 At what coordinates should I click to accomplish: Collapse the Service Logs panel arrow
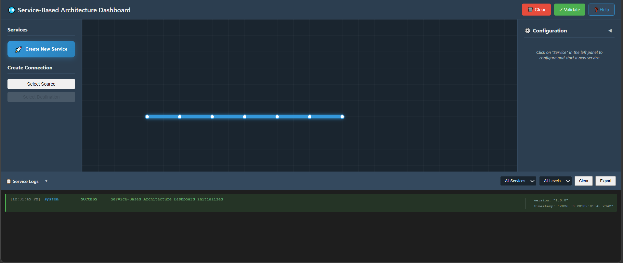[x=46, y=181]
